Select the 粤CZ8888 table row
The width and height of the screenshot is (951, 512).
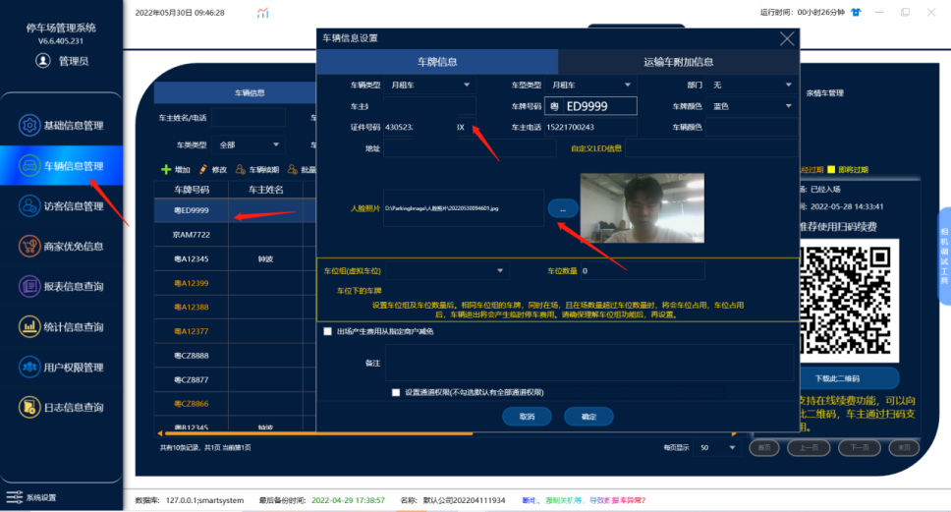[236, 356]
